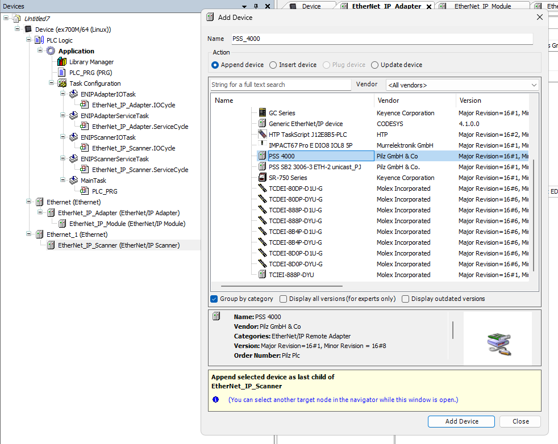Switch to the EtherNet_IP_Module tab
This screenshot has width=558, height=444.
[482, 6]
